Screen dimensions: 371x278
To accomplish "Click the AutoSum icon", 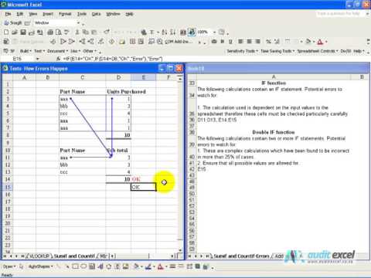I will pos(151,32).
